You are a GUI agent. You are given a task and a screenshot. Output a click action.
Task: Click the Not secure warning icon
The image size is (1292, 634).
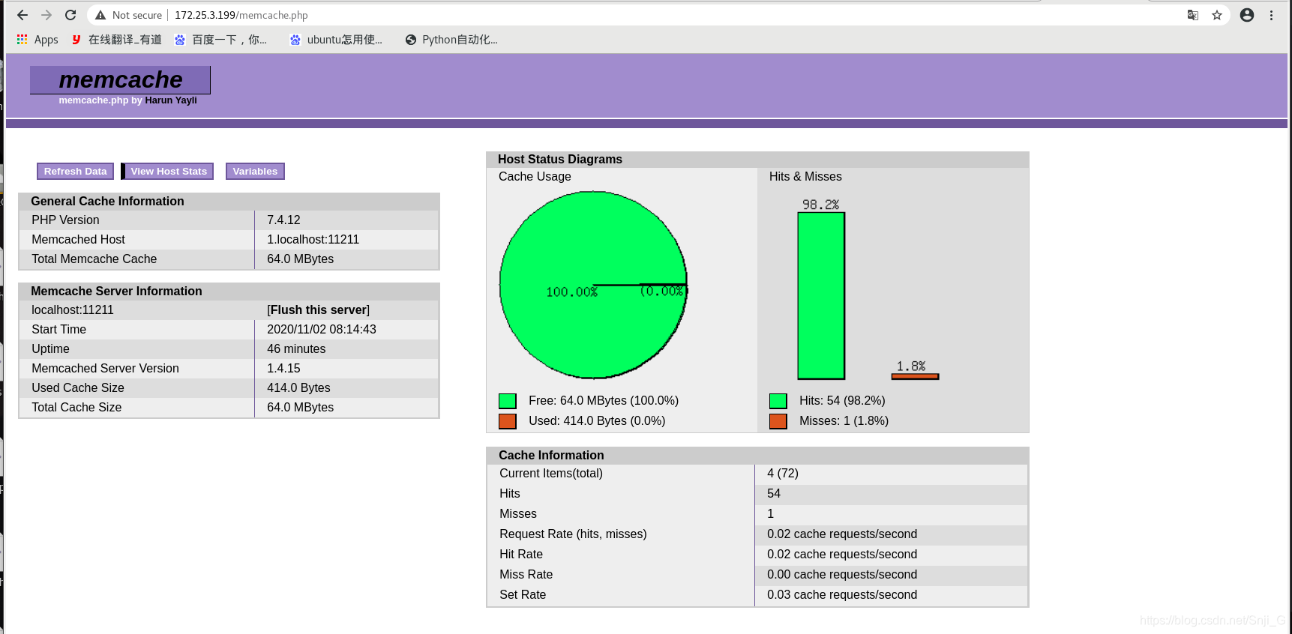[x=100, y=15]
